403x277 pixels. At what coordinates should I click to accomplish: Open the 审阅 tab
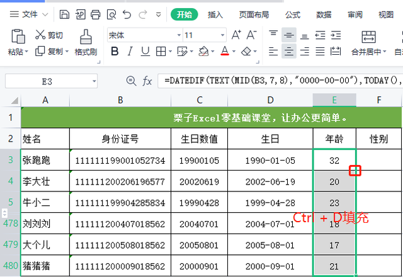[355, 14]
